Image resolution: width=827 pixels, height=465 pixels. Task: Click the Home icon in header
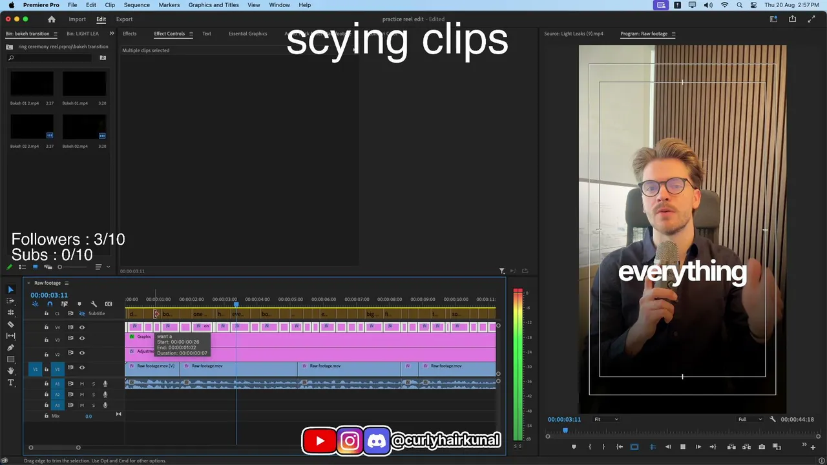point(52,19)
